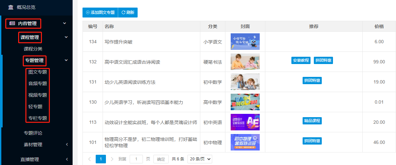This screenshot has width=396, height=165.
Task: Collapse the 内容管理 menu chevron
Action: pyautogui.click(x=65, y=23)
